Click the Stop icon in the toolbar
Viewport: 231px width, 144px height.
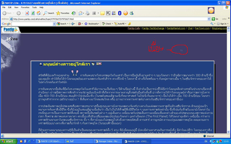point(27,13)
